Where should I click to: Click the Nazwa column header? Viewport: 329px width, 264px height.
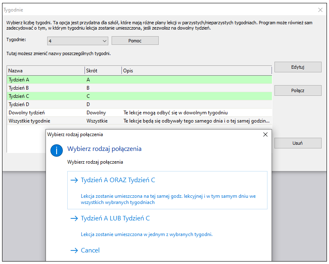coord(46,71)
